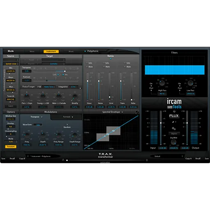
Task: Open the Target Register dropdown
Action: coord(53,64)
